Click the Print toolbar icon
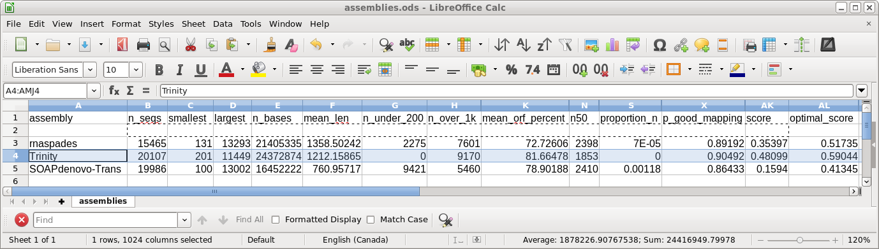The width and height of the screenshot is (879, 249). pyautogui.click(x=144, y=45)
